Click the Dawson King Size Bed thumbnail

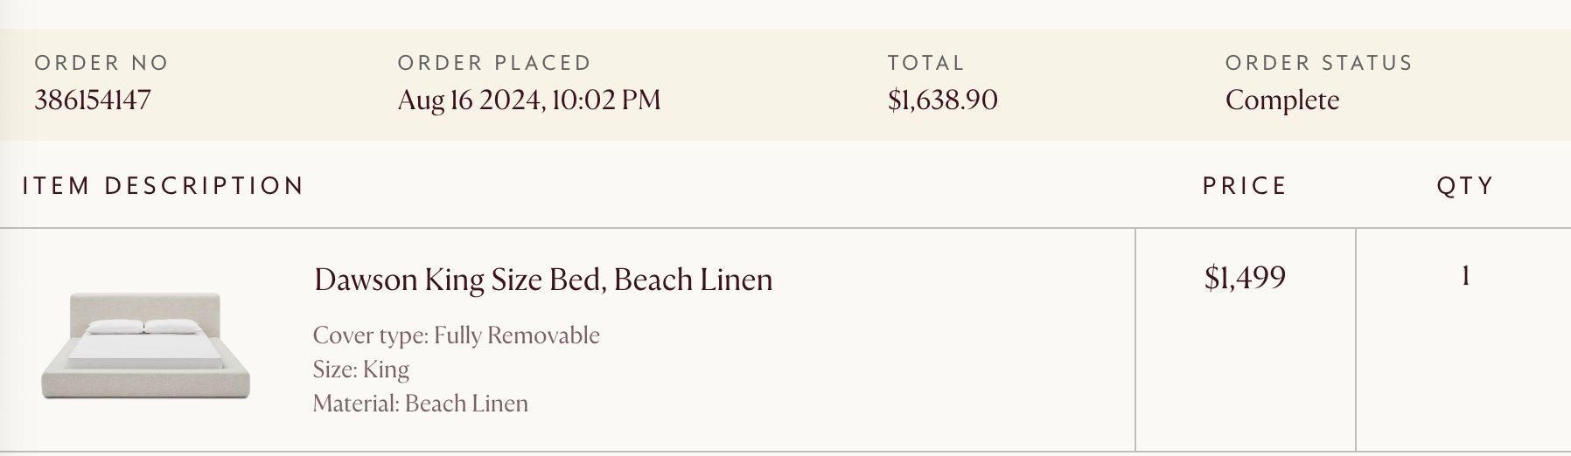pos(145,348)
